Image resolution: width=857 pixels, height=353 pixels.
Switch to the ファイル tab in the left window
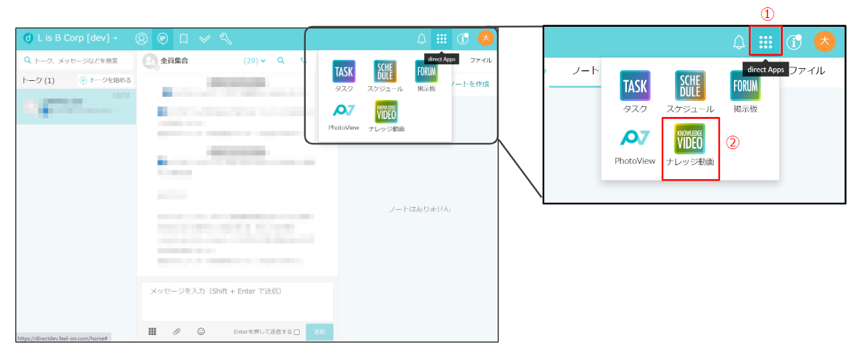tap(480, 60)
